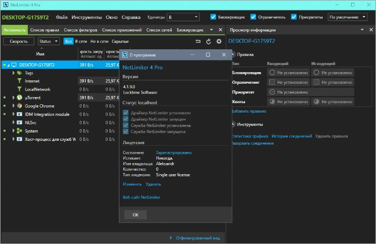Toggle the Приоритеты checkbox
The image size is (376, 244).
(294, 17)
